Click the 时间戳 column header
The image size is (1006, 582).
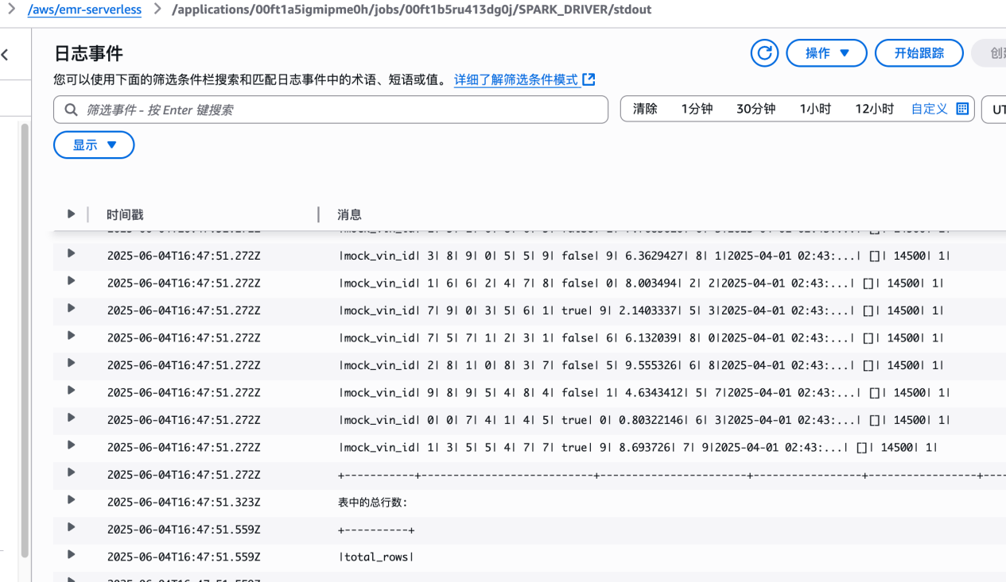[x=125, y=214]
